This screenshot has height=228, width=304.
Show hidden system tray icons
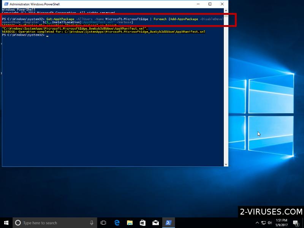click(257, 223)
